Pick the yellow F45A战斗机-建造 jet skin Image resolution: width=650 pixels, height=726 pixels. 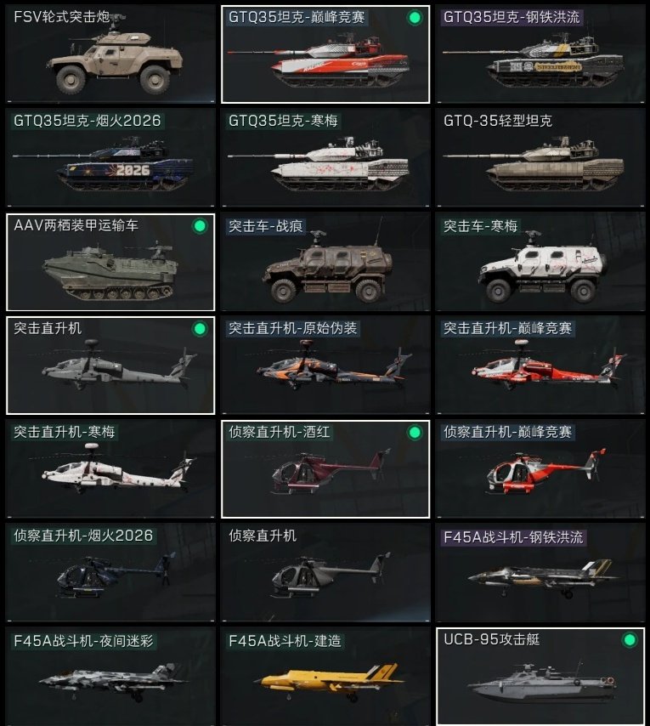tap(325, 677)
